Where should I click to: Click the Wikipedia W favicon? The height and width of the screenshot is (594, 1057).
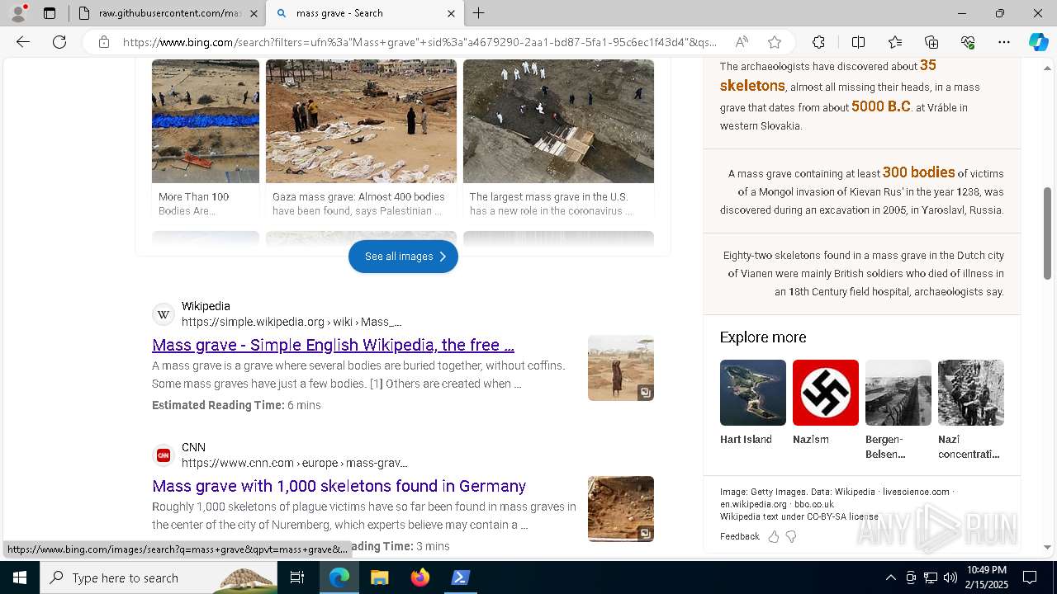164,314
